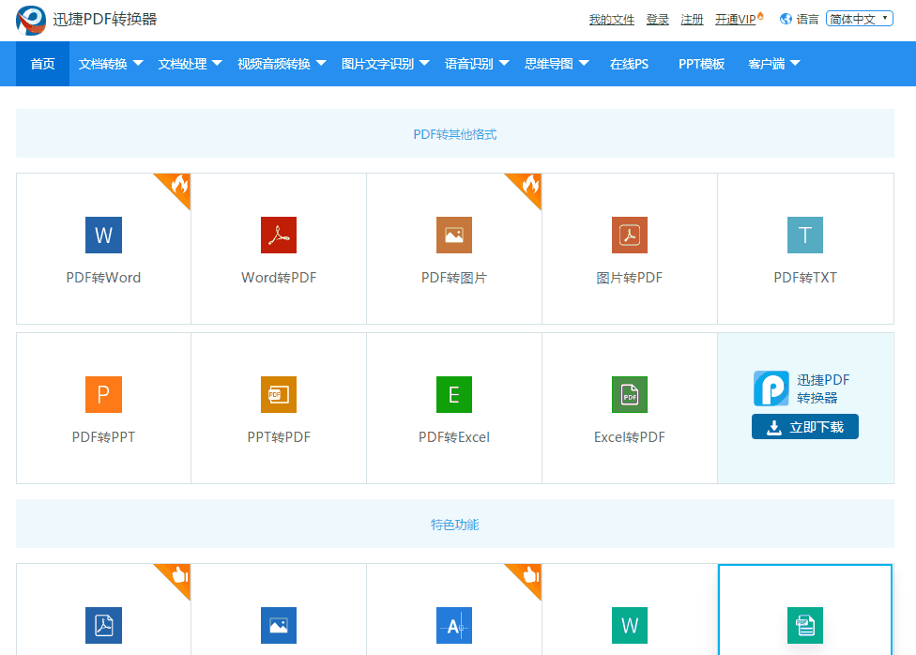Image resolution: width=916 pixels, height=655 pixels.
Task: Click the 迅捷PDF转换器 blue P app icon
Action: point(771,388)
